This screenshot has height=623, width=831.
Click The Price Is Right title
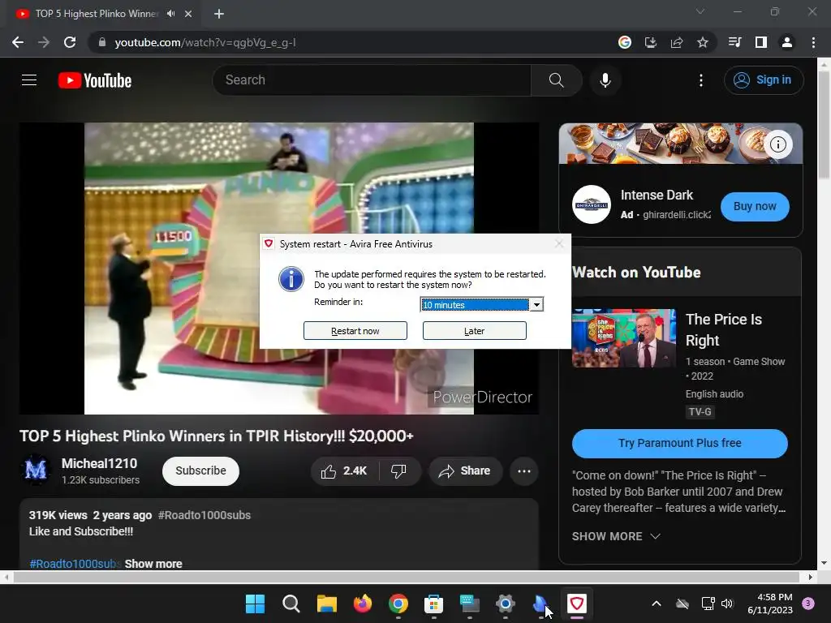click(x=723, y=329)
